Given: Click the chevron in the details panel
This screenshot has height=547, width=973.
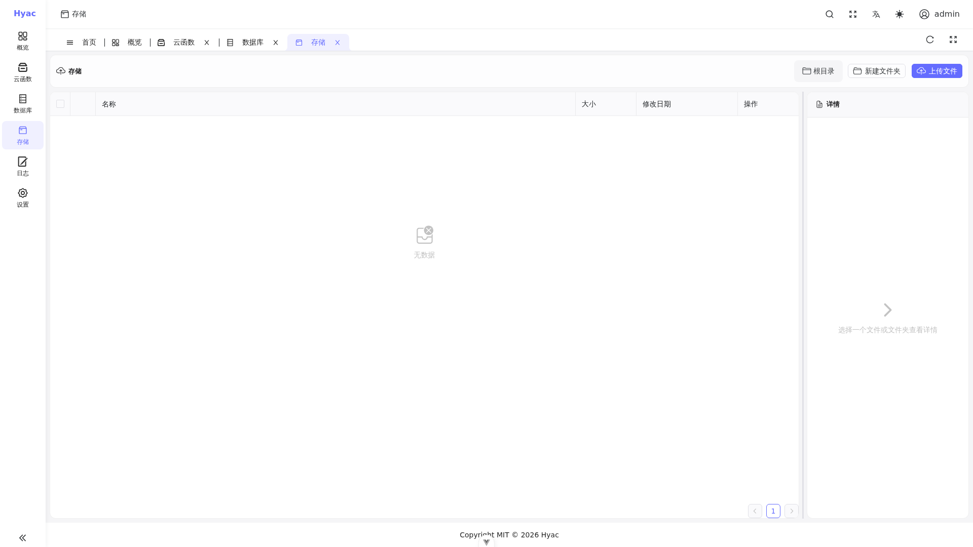Looking at the screenshot, I should [888, 310].
